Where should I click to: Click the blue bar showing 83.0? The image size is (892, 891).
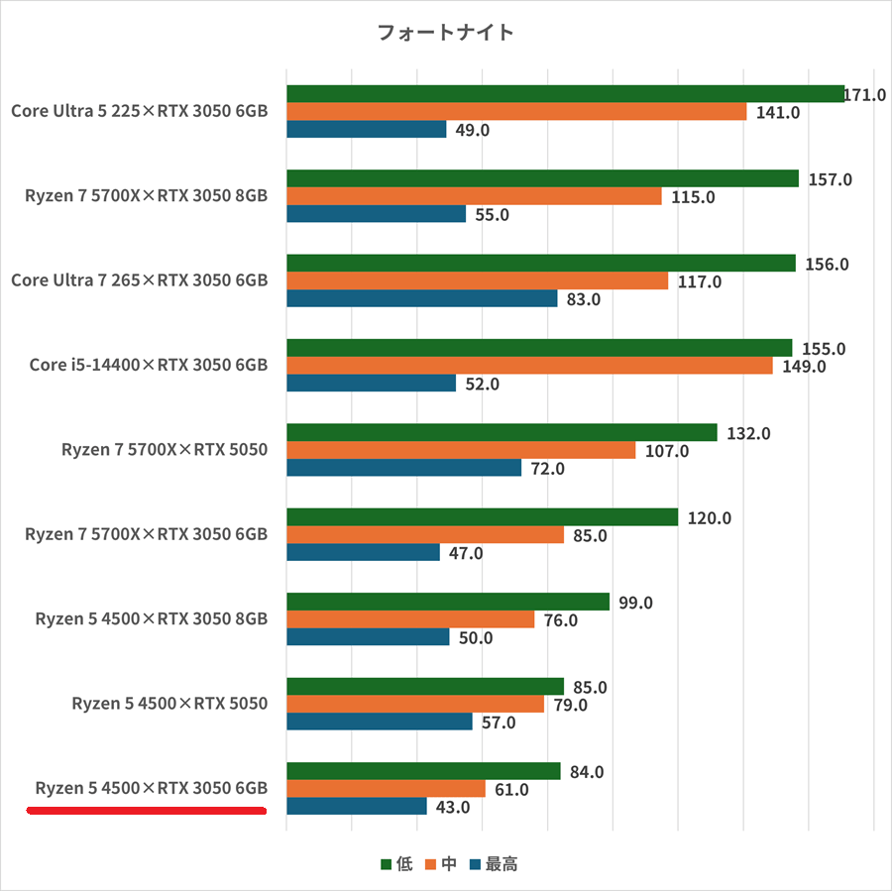[422, 298]
